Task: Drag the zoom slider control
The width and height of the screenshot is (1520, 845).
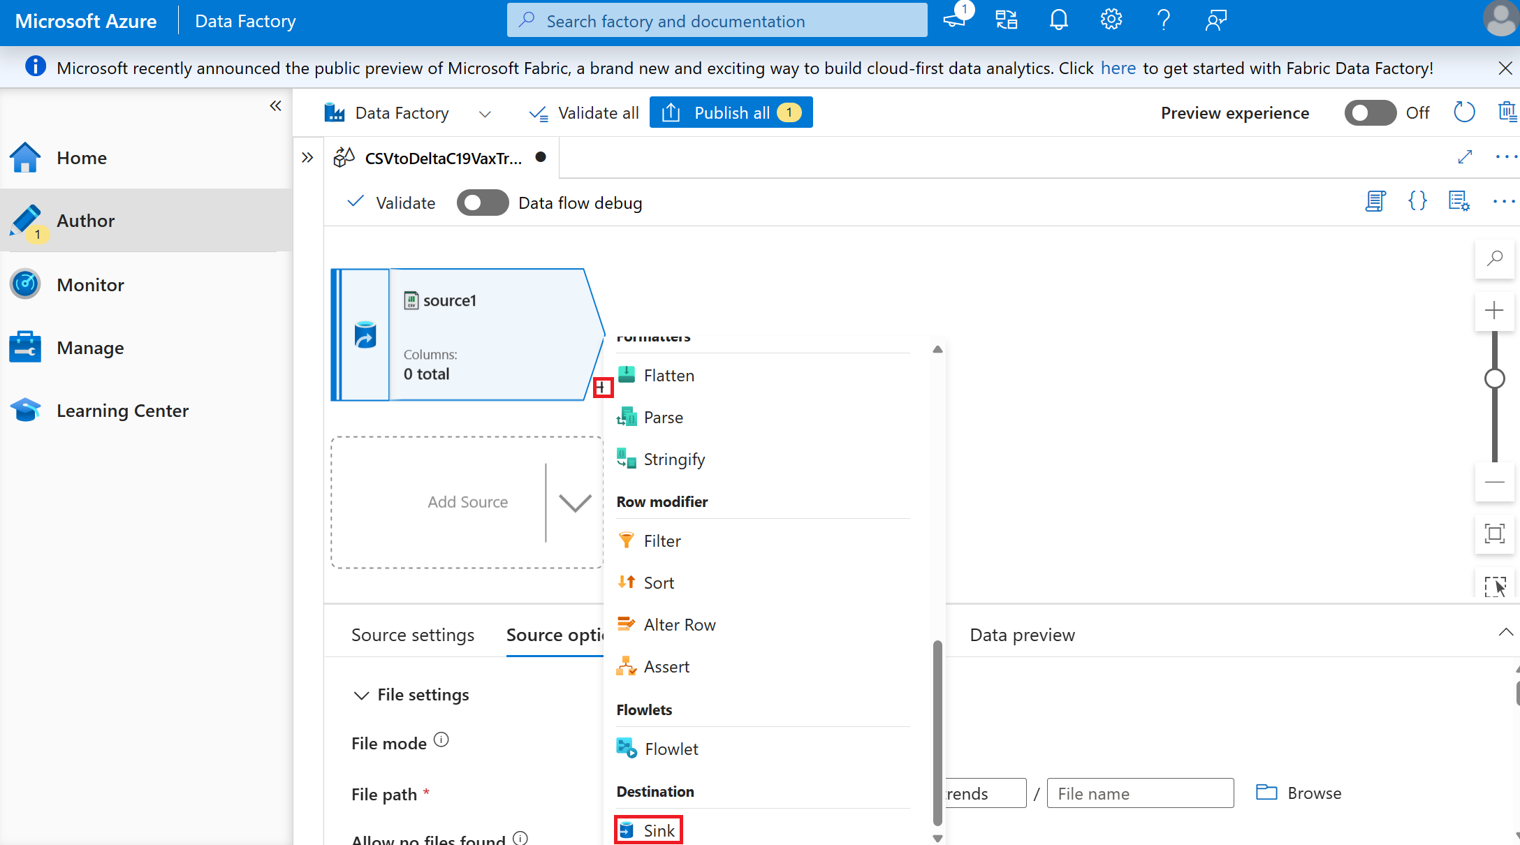Action: coord(1495,378)
